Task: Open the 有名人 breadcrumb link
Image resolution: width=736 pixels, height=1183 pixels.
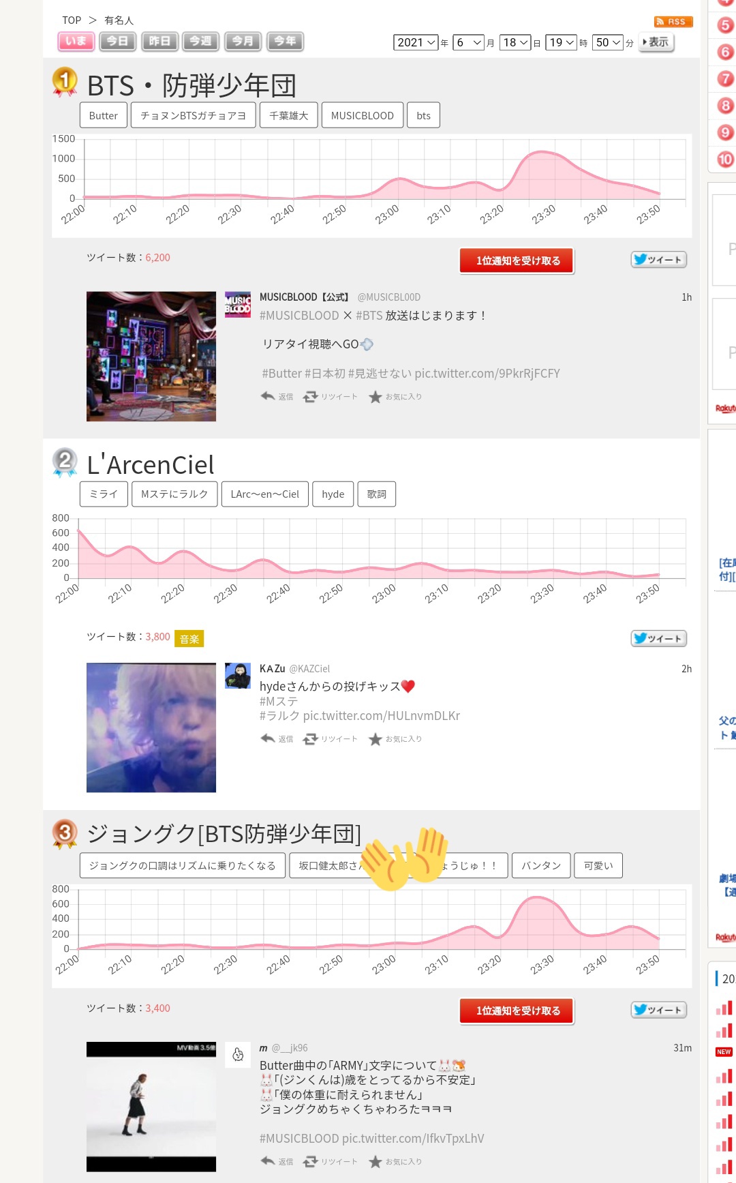Action: (x=119, y=20)
